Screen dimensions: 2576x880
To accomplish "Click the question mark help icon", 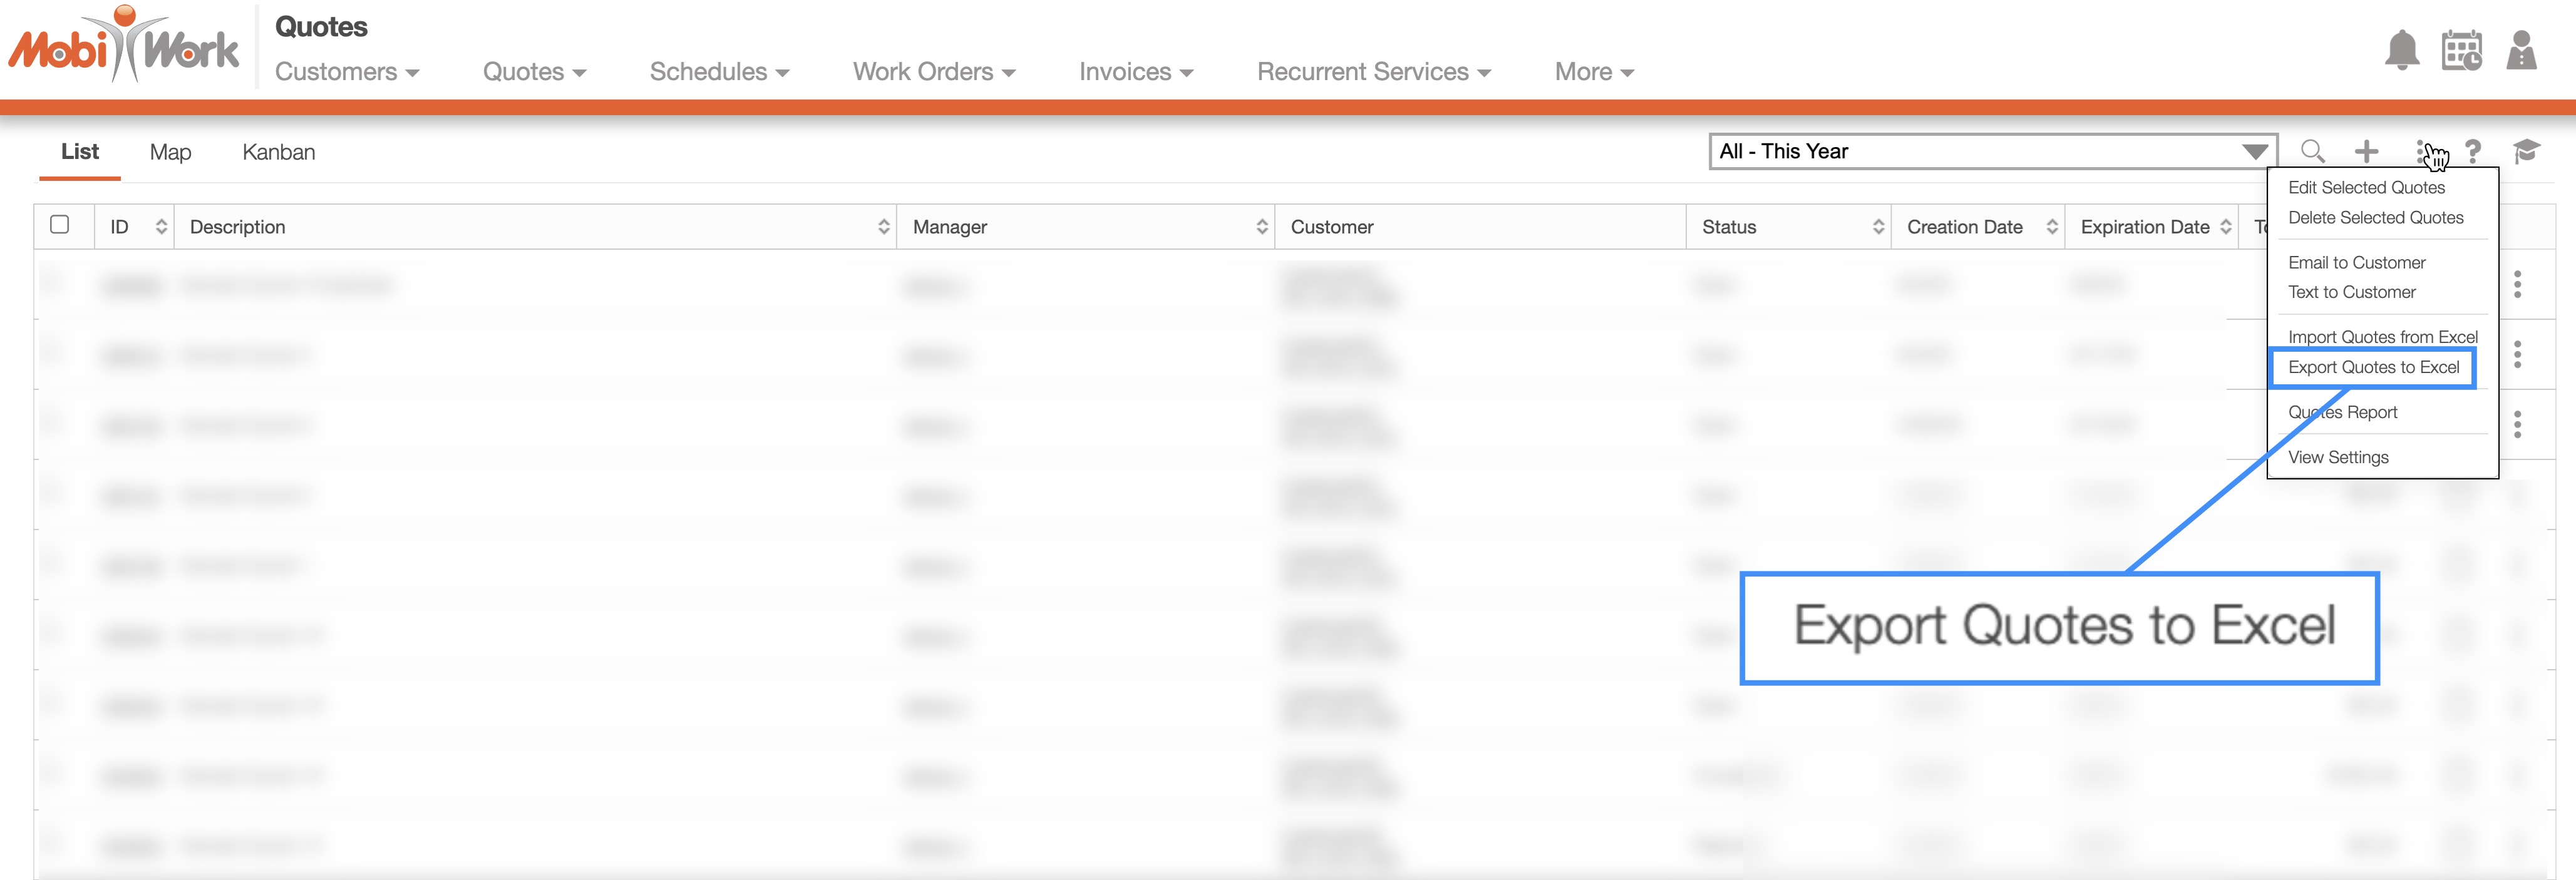I will coord(2473,151).
